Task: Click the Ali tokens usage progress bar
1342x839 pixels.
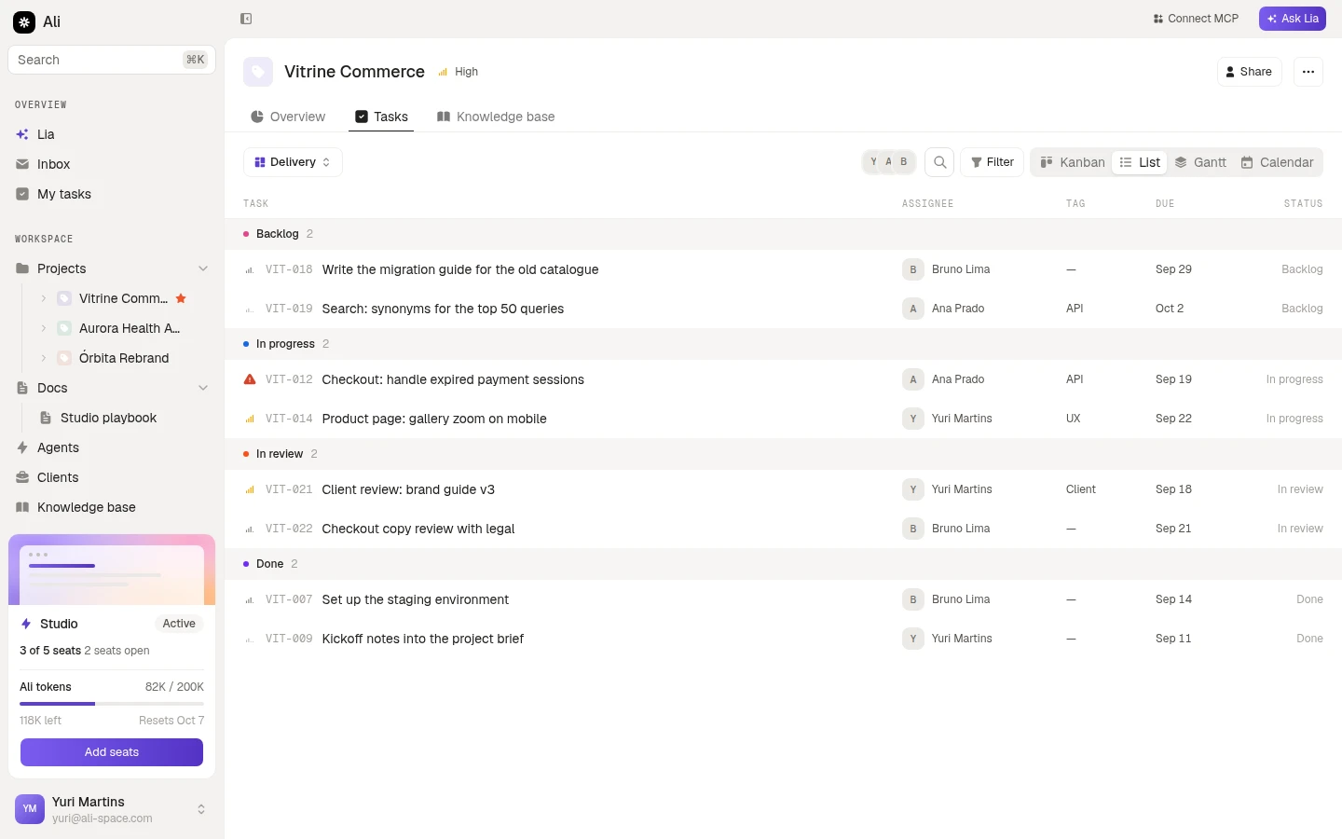Action: coord(112,704)
